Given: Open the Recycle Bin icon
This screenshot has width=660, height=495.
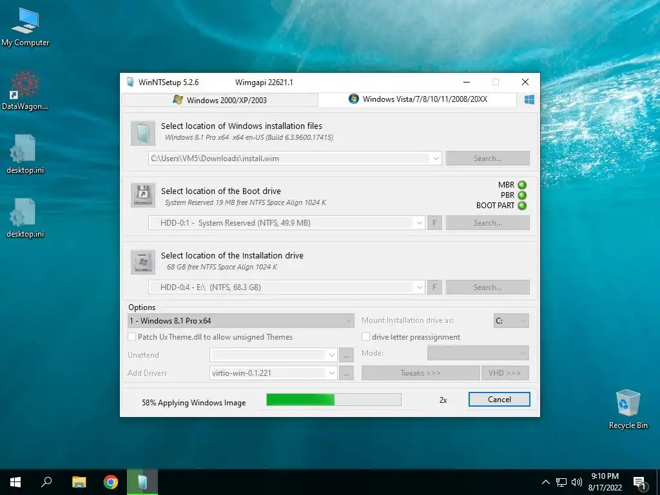Looking at the screenshot, I should coord(628,409).
